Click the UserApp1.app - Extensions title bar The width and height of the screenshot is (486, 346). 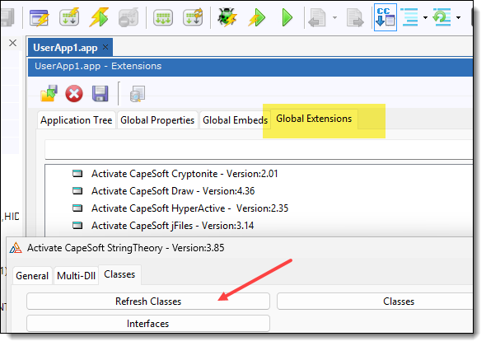250,67
